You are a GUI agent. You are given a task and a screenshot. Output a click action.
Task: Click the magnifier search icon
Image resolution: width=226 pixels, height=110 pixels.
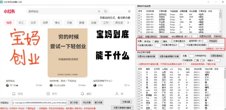[x=105, y=11]
